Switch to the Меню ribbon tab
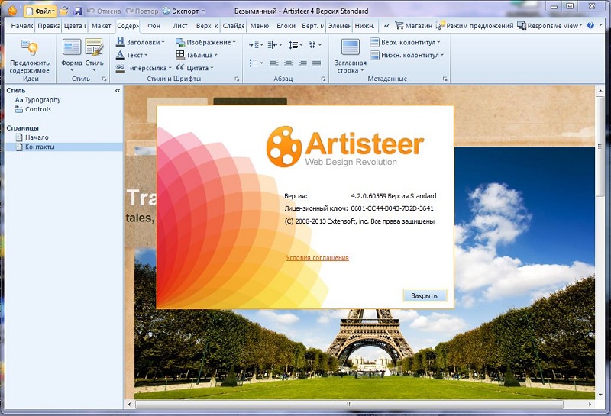This screenshot has width=611, height=416. pyautogui.click(x=260, y=26)
